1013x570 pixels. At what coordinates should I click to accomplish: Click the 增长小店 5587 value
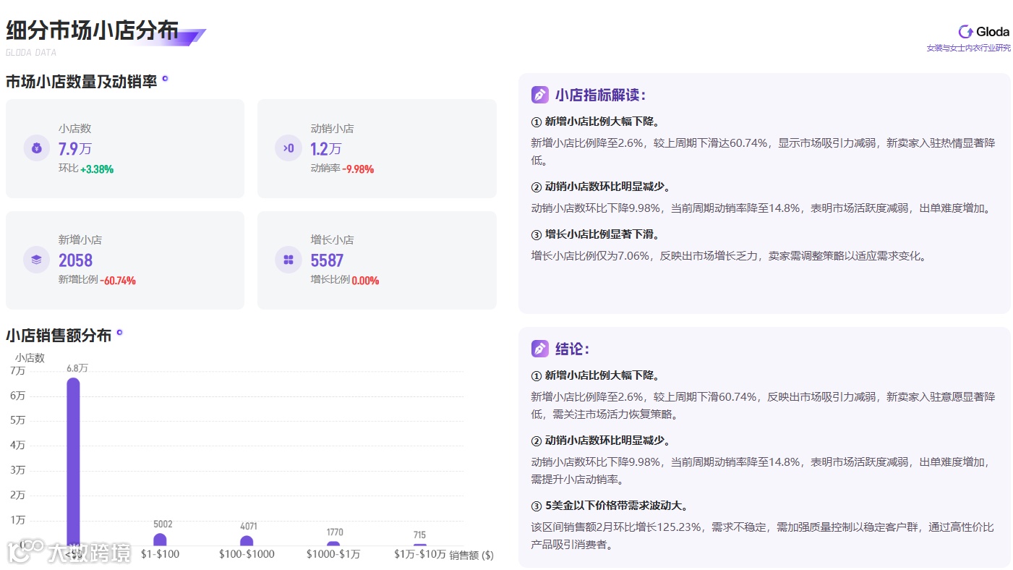pyautogui.click(x=327, y=260)
